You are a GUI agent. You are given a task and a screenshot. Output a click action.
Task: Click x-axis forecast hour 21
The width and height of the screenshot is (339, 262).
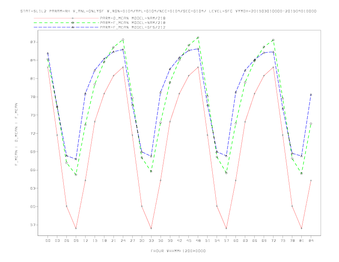(x=113, y=241)
